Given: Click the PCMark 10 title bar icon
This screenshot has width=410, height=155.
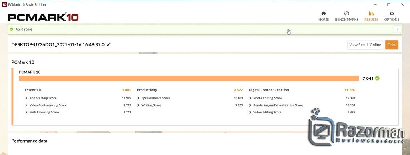Looking at the screenshot, I should pyautogui.click(x=4, y=4).
